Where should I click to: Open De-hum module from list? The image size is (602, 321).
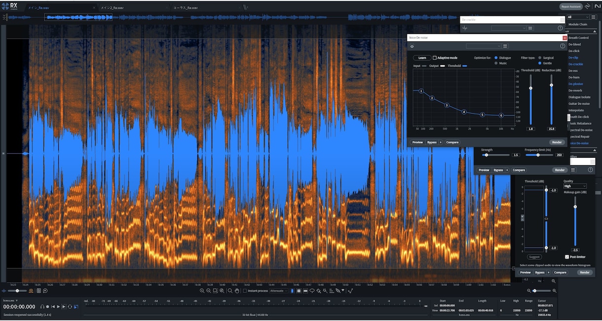pos(573,77)
